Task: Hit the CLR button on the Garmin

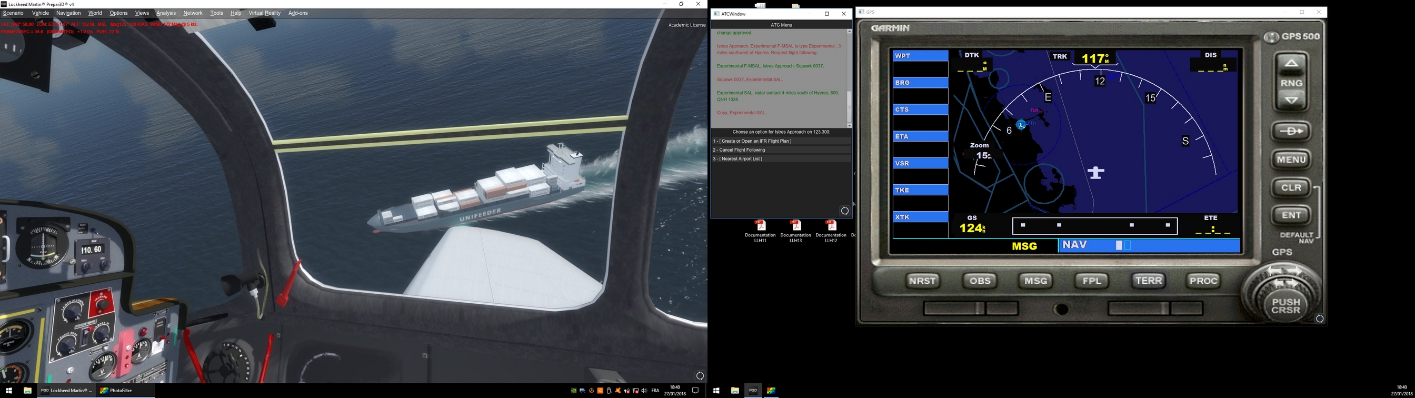Action: [x=1291, y=187]
